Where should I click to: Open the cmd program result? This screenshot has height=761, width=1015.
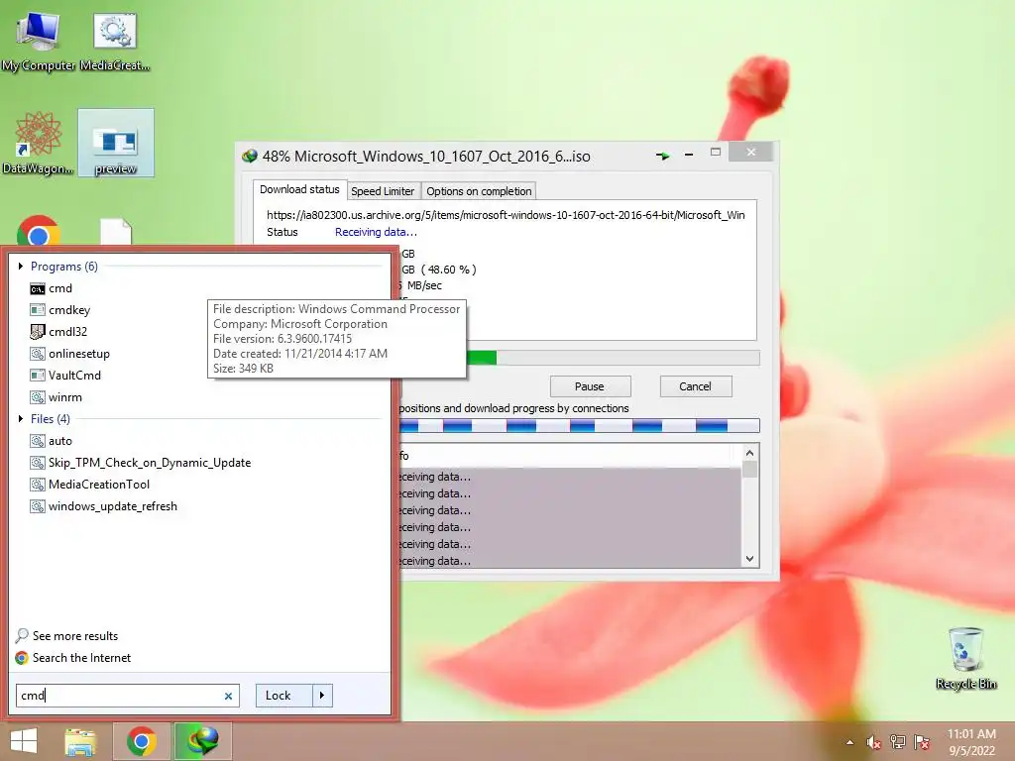pyautogui.click(x=52, y=288)
